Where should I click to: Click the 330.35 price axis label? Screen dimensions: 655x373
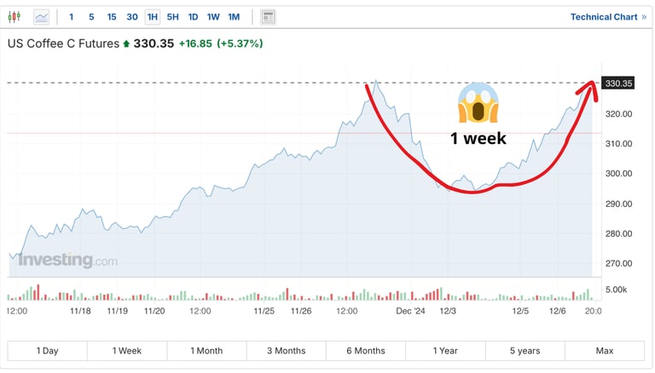617,83
